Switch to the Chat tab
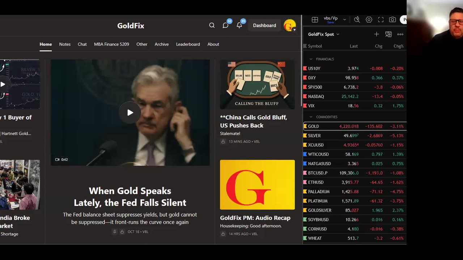 click(x=82, y=44)
